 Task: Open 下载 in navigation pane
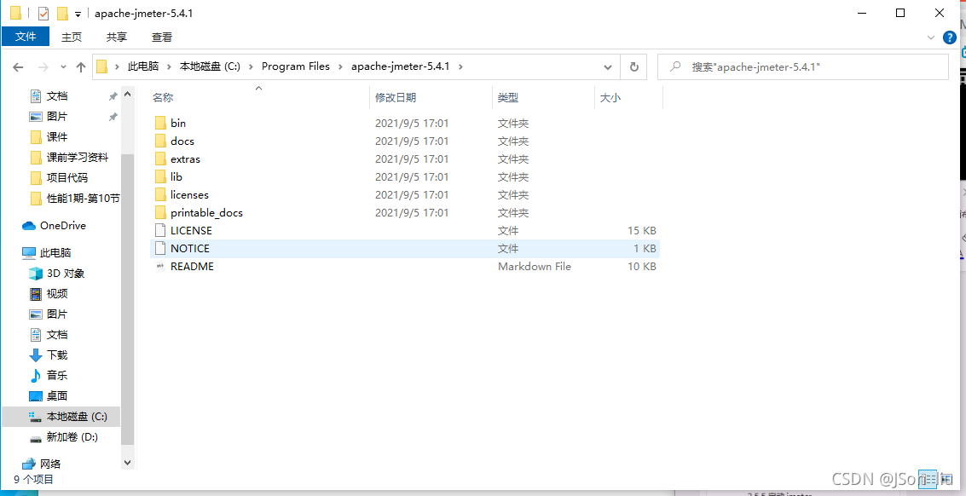[x=49, y=355]
